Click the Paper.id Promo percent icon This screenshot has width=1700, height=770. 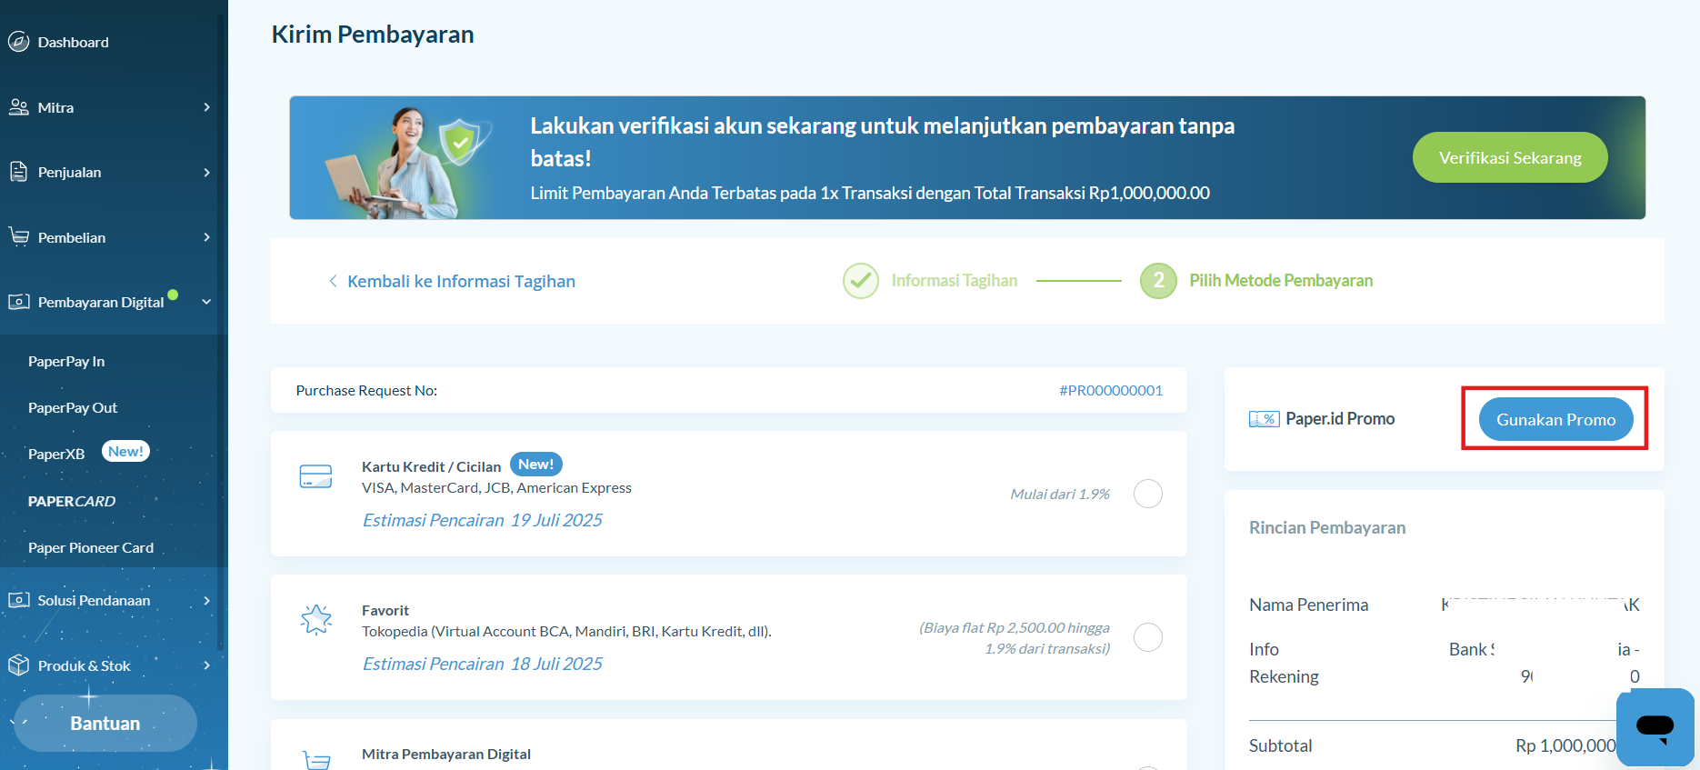(1264, 419)
